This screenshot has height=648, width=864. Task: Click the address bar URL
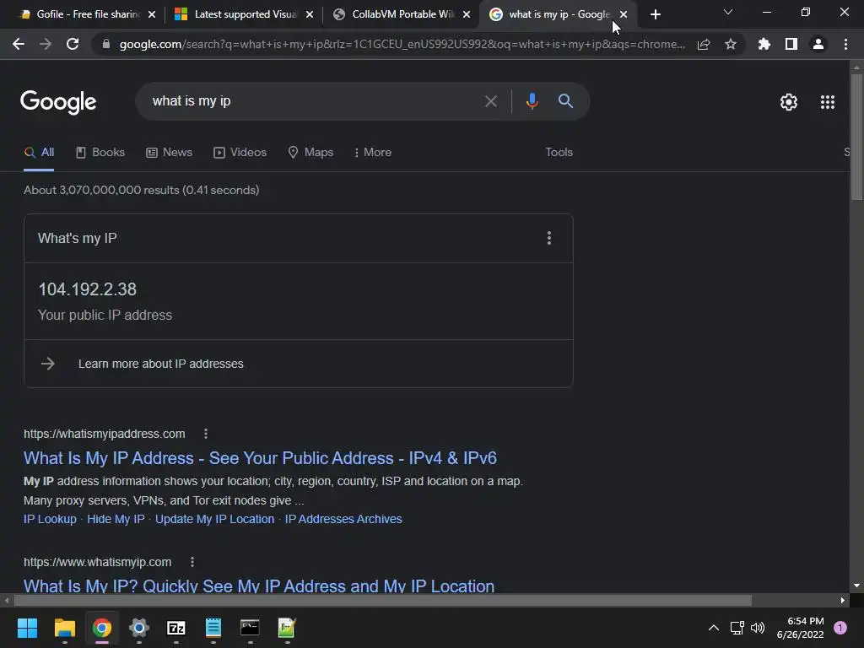pyautogui.click(x=402, y=44)
